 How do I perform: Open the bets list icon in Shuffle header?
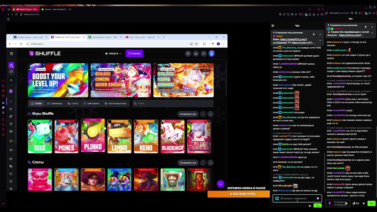point(188,54)
